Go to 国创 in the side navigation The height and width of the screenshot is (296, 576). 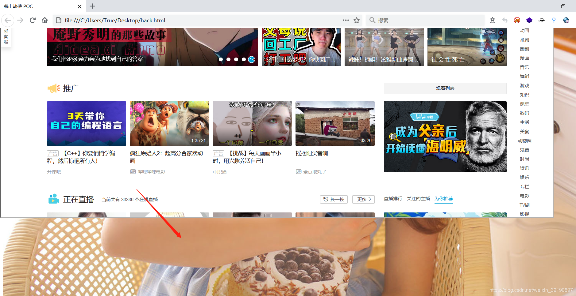pyautogui.click(x=524, y=49)
